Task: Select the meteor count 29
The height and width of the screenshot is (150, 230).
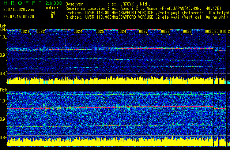Action: (x=53, y=13)
